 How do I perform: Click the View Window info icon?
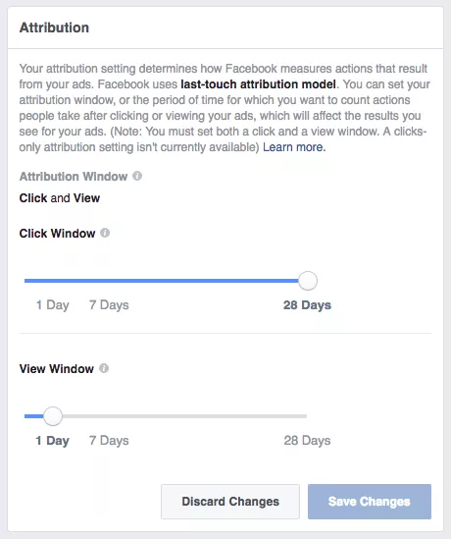[x=104, y=368]
